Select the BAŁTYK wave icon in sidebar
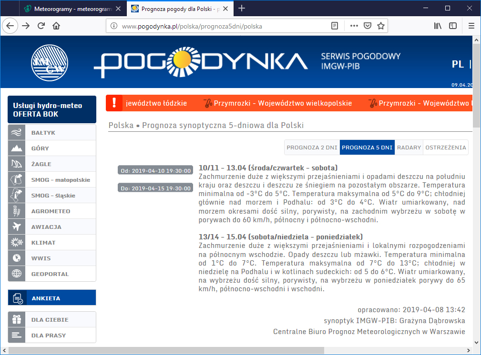Viewport: 481px width, 355px height. [x=16, y=132]
